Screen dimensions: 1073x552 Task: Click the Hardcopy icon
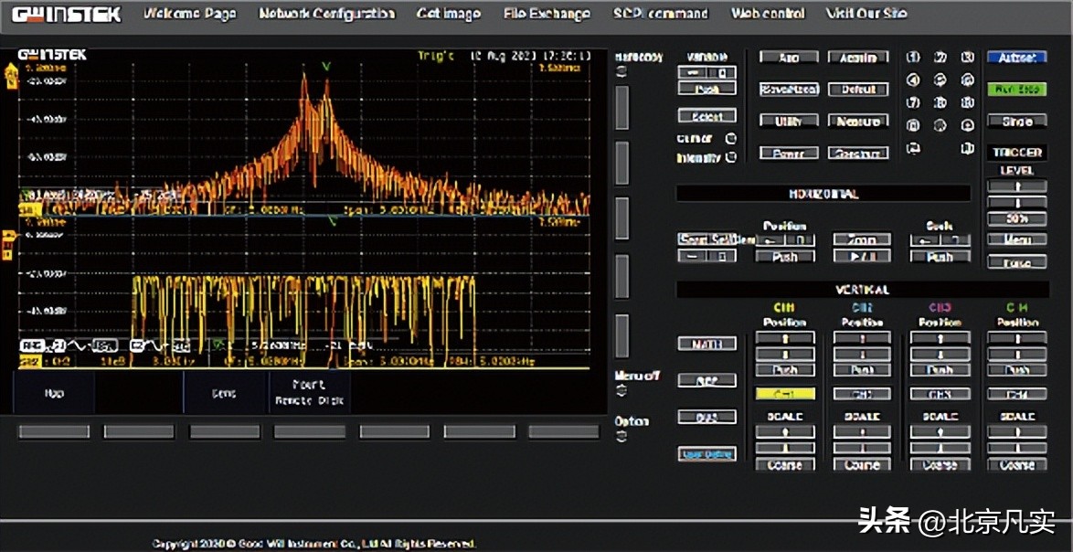point(622,72)
